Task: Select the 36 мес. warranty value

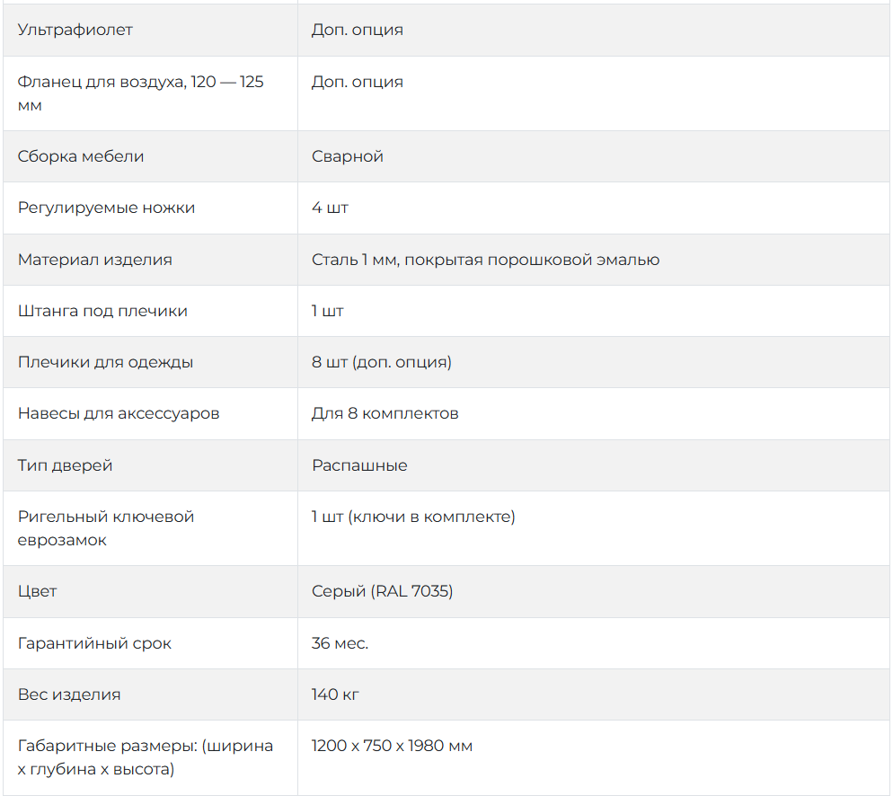Action: coord(340,643)
